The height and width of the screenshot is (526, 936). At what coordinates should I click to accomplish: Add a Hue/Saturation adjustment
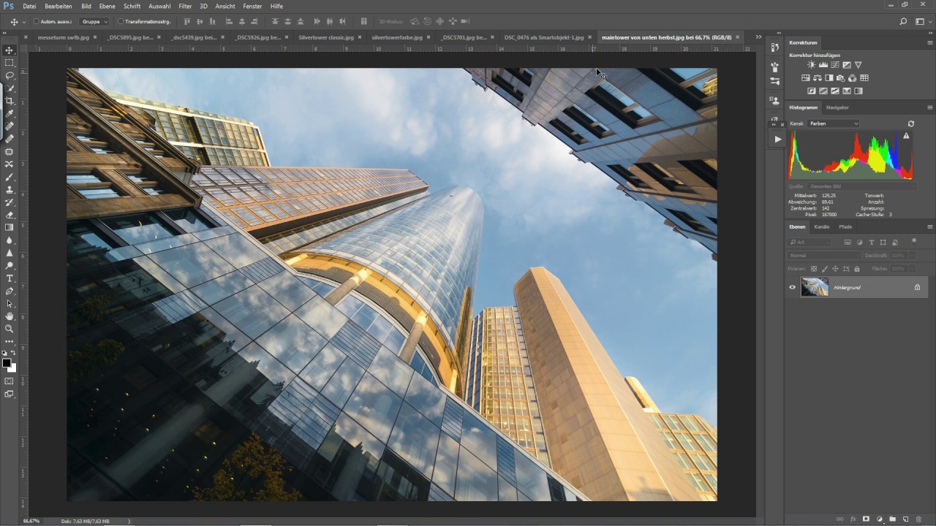(805, 78)
